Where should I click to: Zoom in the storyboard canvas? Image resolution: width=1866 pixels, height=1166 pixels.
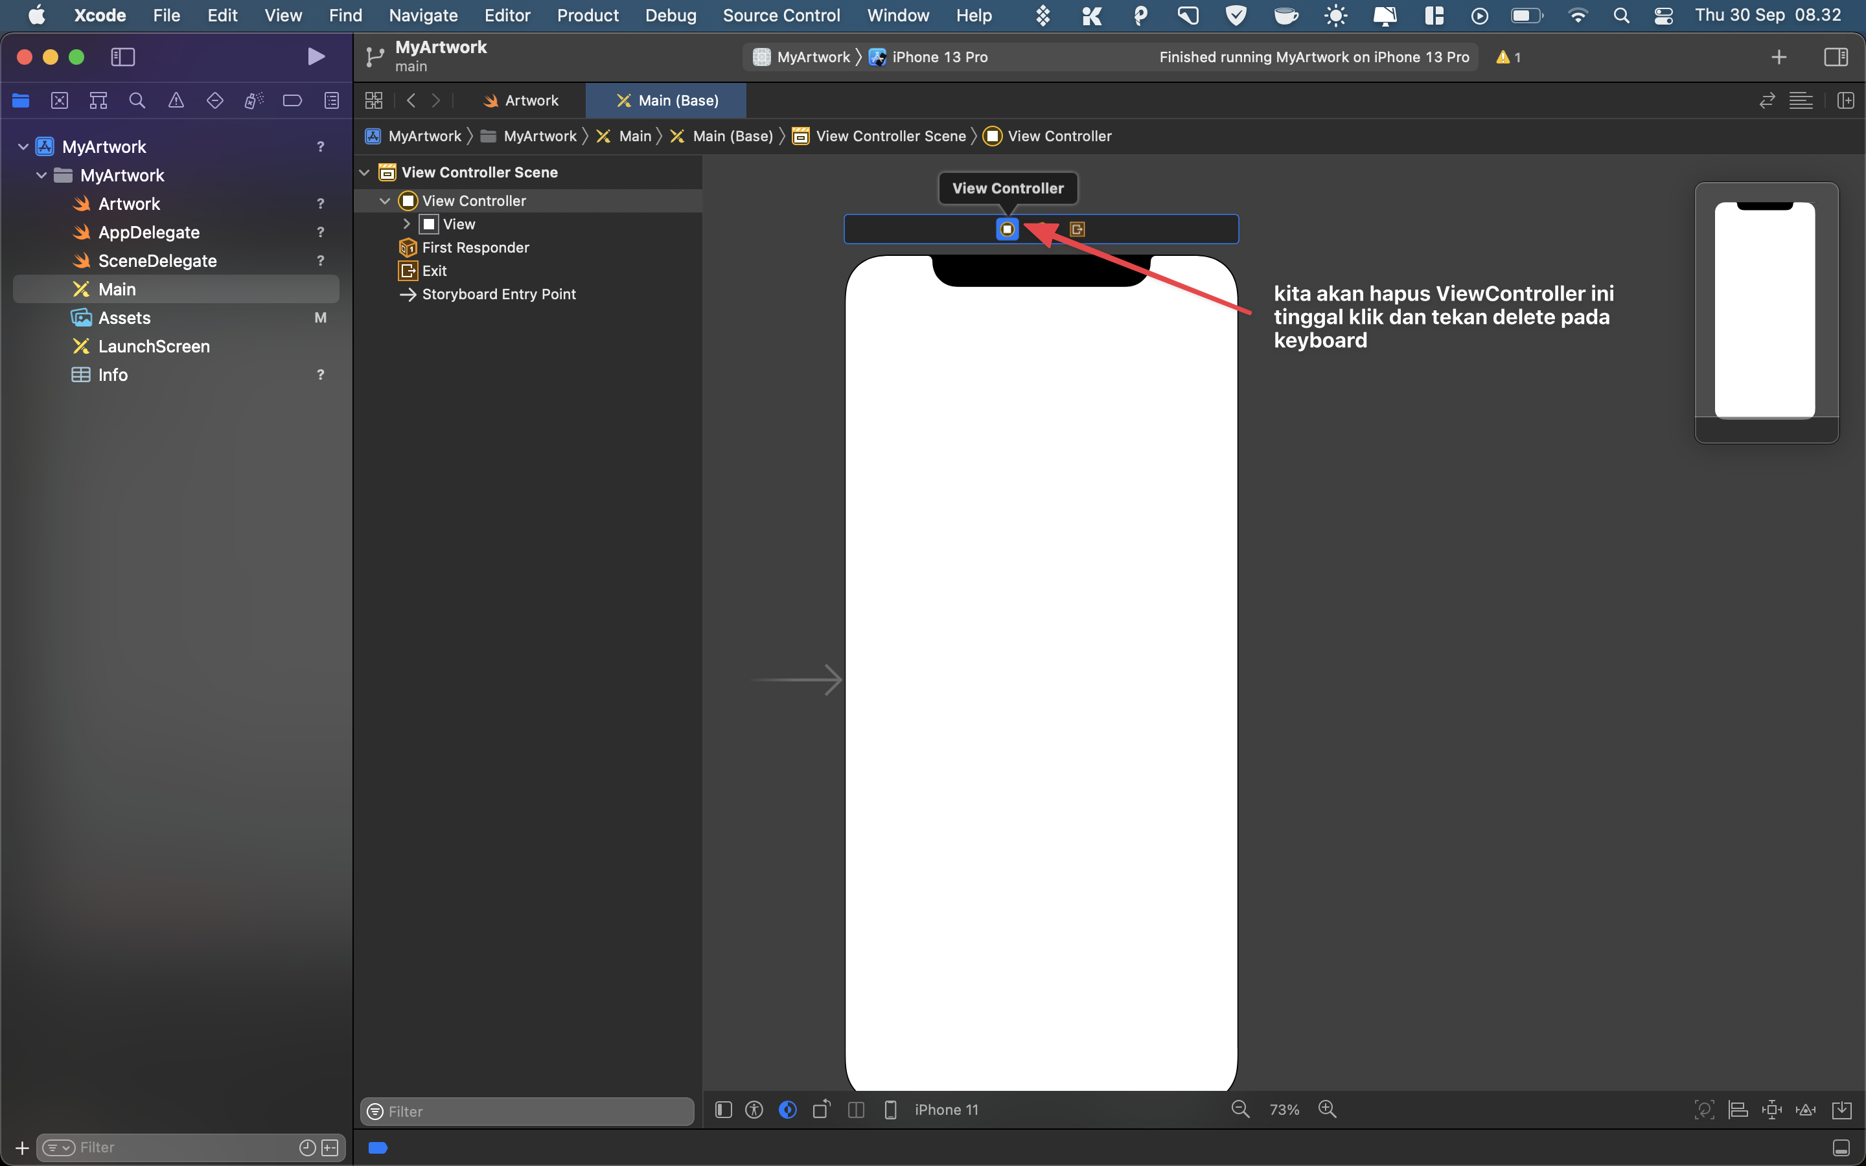click(1327, 1109)
